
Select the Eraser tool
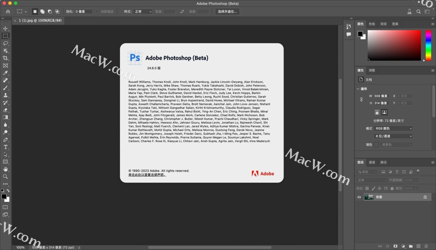coord(5,110)
